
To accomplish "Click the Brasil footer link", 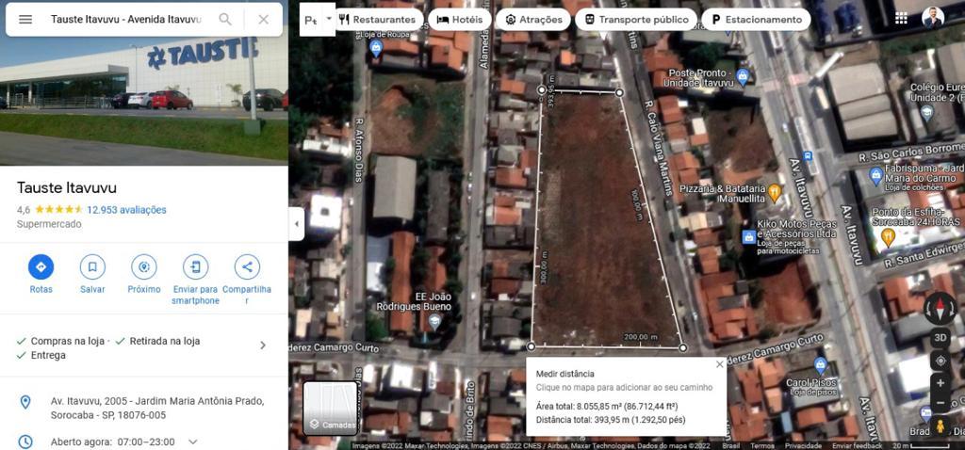I will tap(731, 445).
